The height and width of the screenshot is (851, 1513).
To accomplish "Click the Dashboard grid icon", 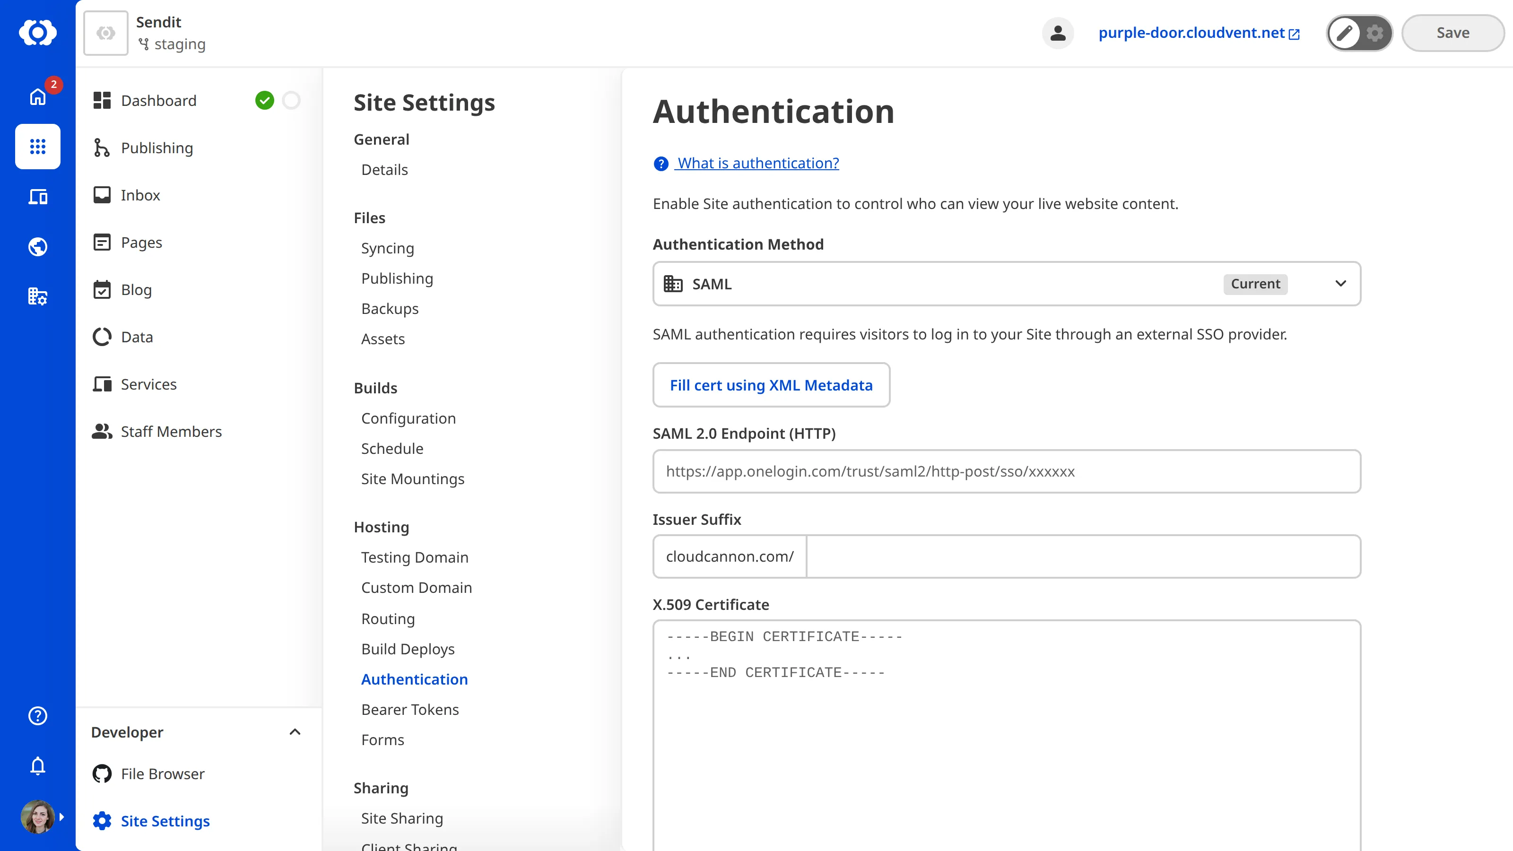I will click(x=102, y=100).
